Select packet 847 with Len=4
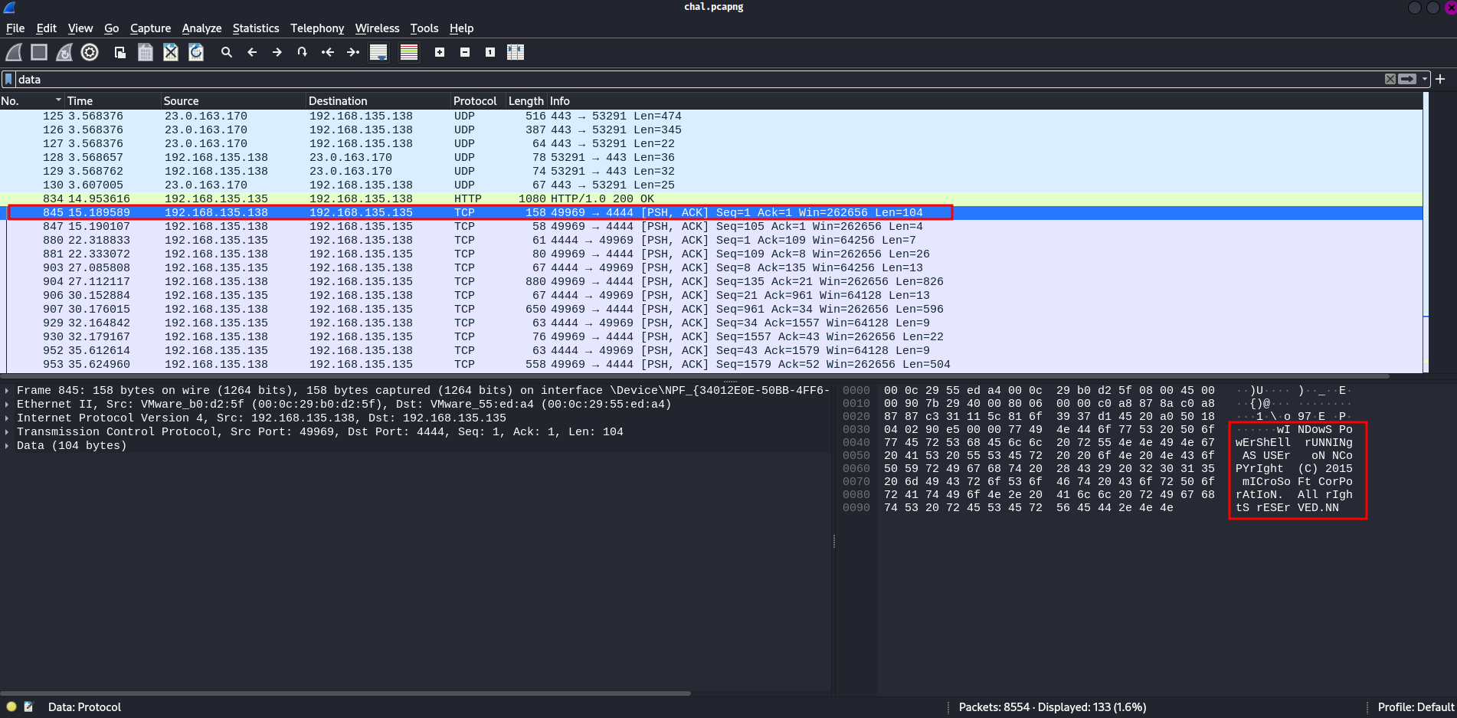The image size is (1457, 718). point(711,227)
